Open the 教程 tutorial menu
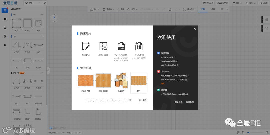This screenshot has width=270, height=135. (237, 3)
